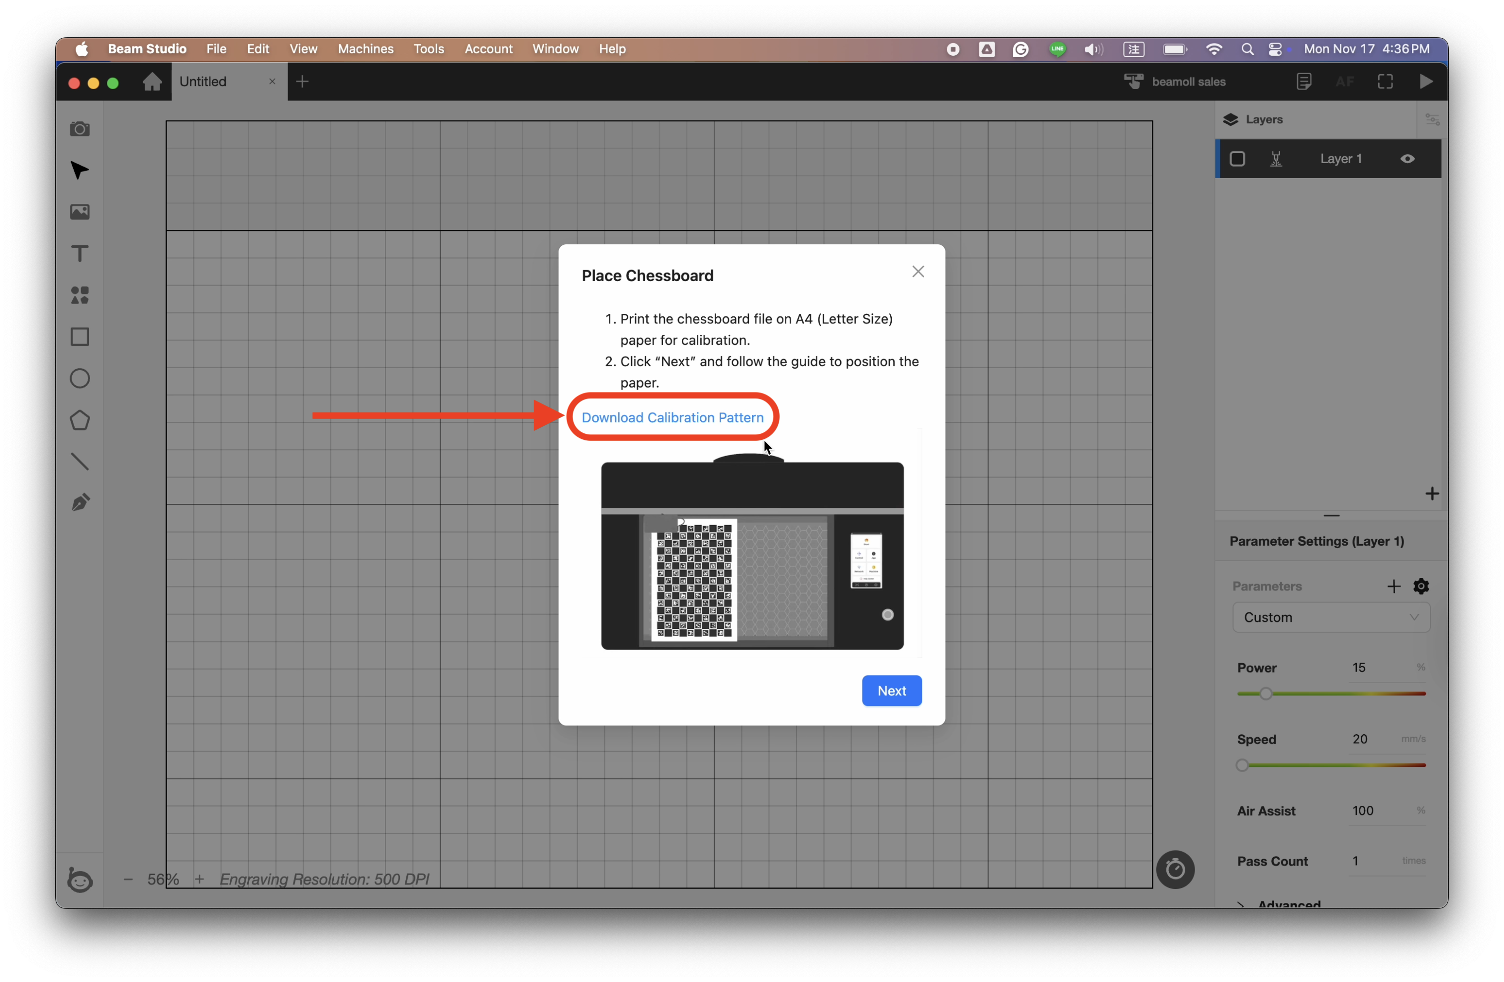Open macOS Spotlight search
The width and height of the screenshot is (1504, 982).
[x=1247, y=49]
